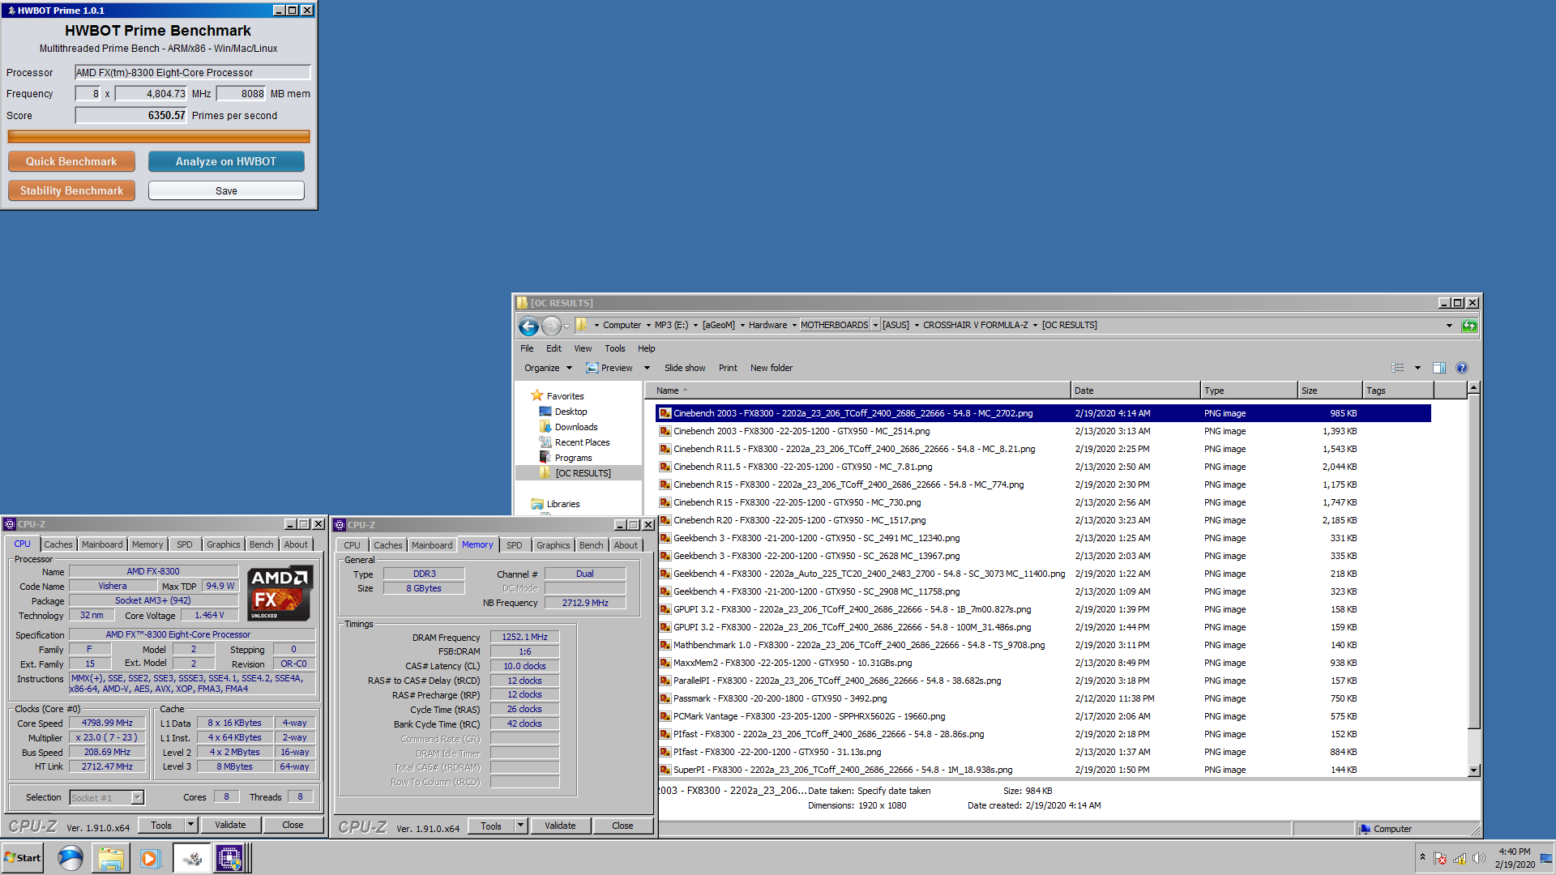The height and width of the screenshot is (875, 1556).
Task: Open Windows Media Player from the taskbar
Action: coord(150,858)
